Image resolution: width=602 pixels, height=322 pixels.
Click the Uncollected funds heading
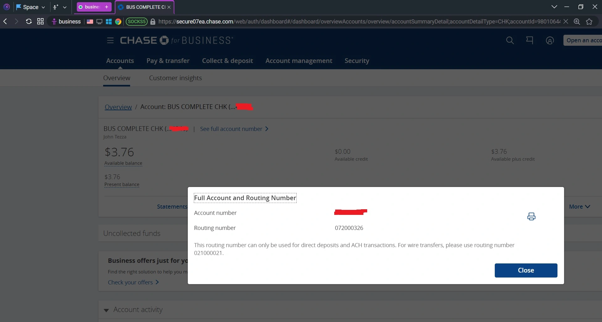[132, 233]
